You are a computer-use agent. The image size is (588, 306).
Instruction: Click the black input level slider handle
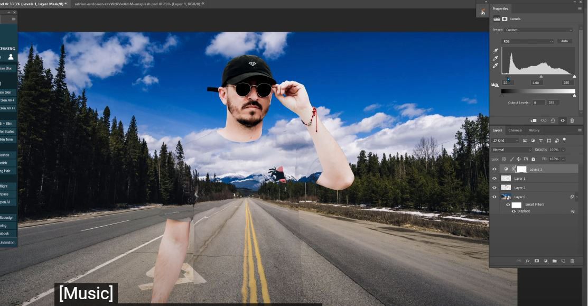tap(507, 77)
